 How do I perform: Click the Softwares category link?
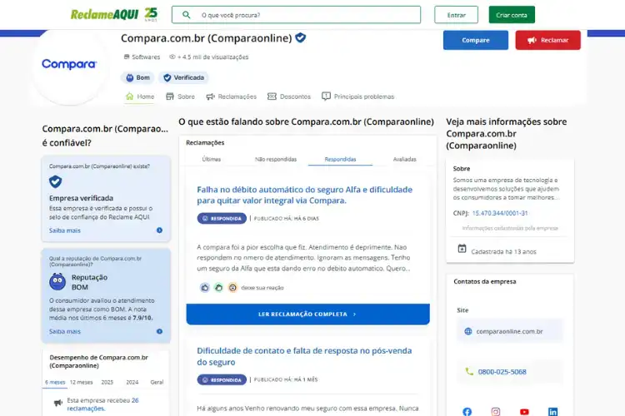coord(142,57)
